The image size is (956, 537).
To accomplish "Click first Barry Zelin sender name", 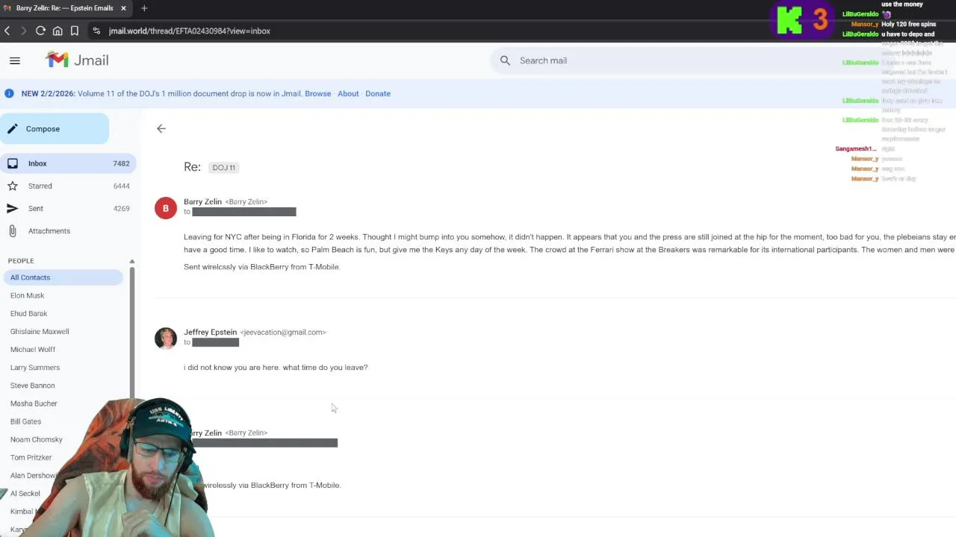I will coord(202,201).
